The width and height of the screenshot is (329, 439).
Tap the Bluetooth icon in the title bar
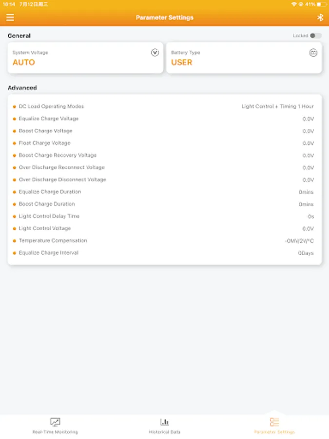click(320, 17)
